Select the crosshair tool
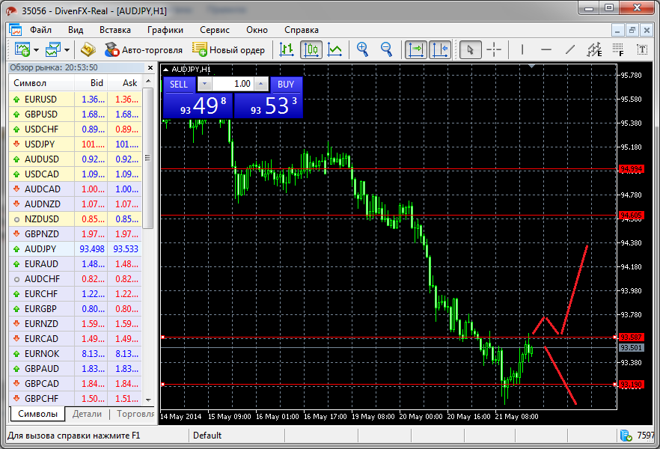 [494, 49]
